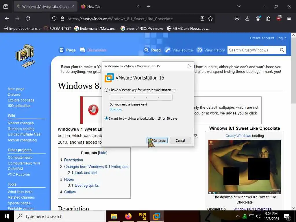
Task: Click the Firefox back arrow
Action: (7, 18)
